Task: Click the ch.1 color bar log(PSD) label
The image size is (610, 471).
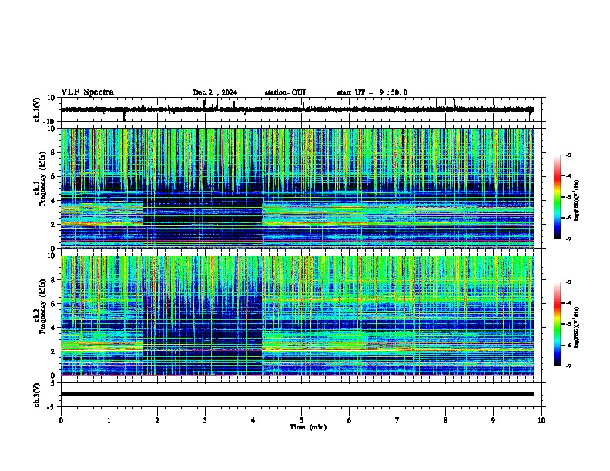Action: tap(577, 200)
